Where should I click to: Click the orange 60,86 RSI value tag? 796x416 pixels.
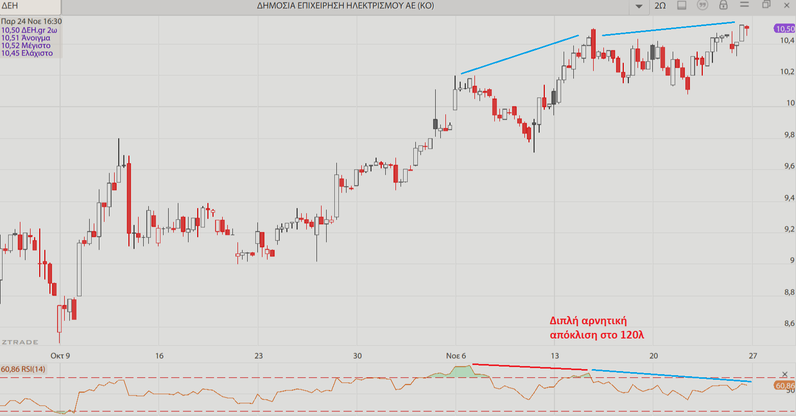coord(785,386)
